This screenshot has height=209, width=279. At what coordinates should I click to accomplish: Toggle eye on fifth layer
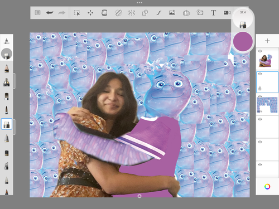[260, 142]
